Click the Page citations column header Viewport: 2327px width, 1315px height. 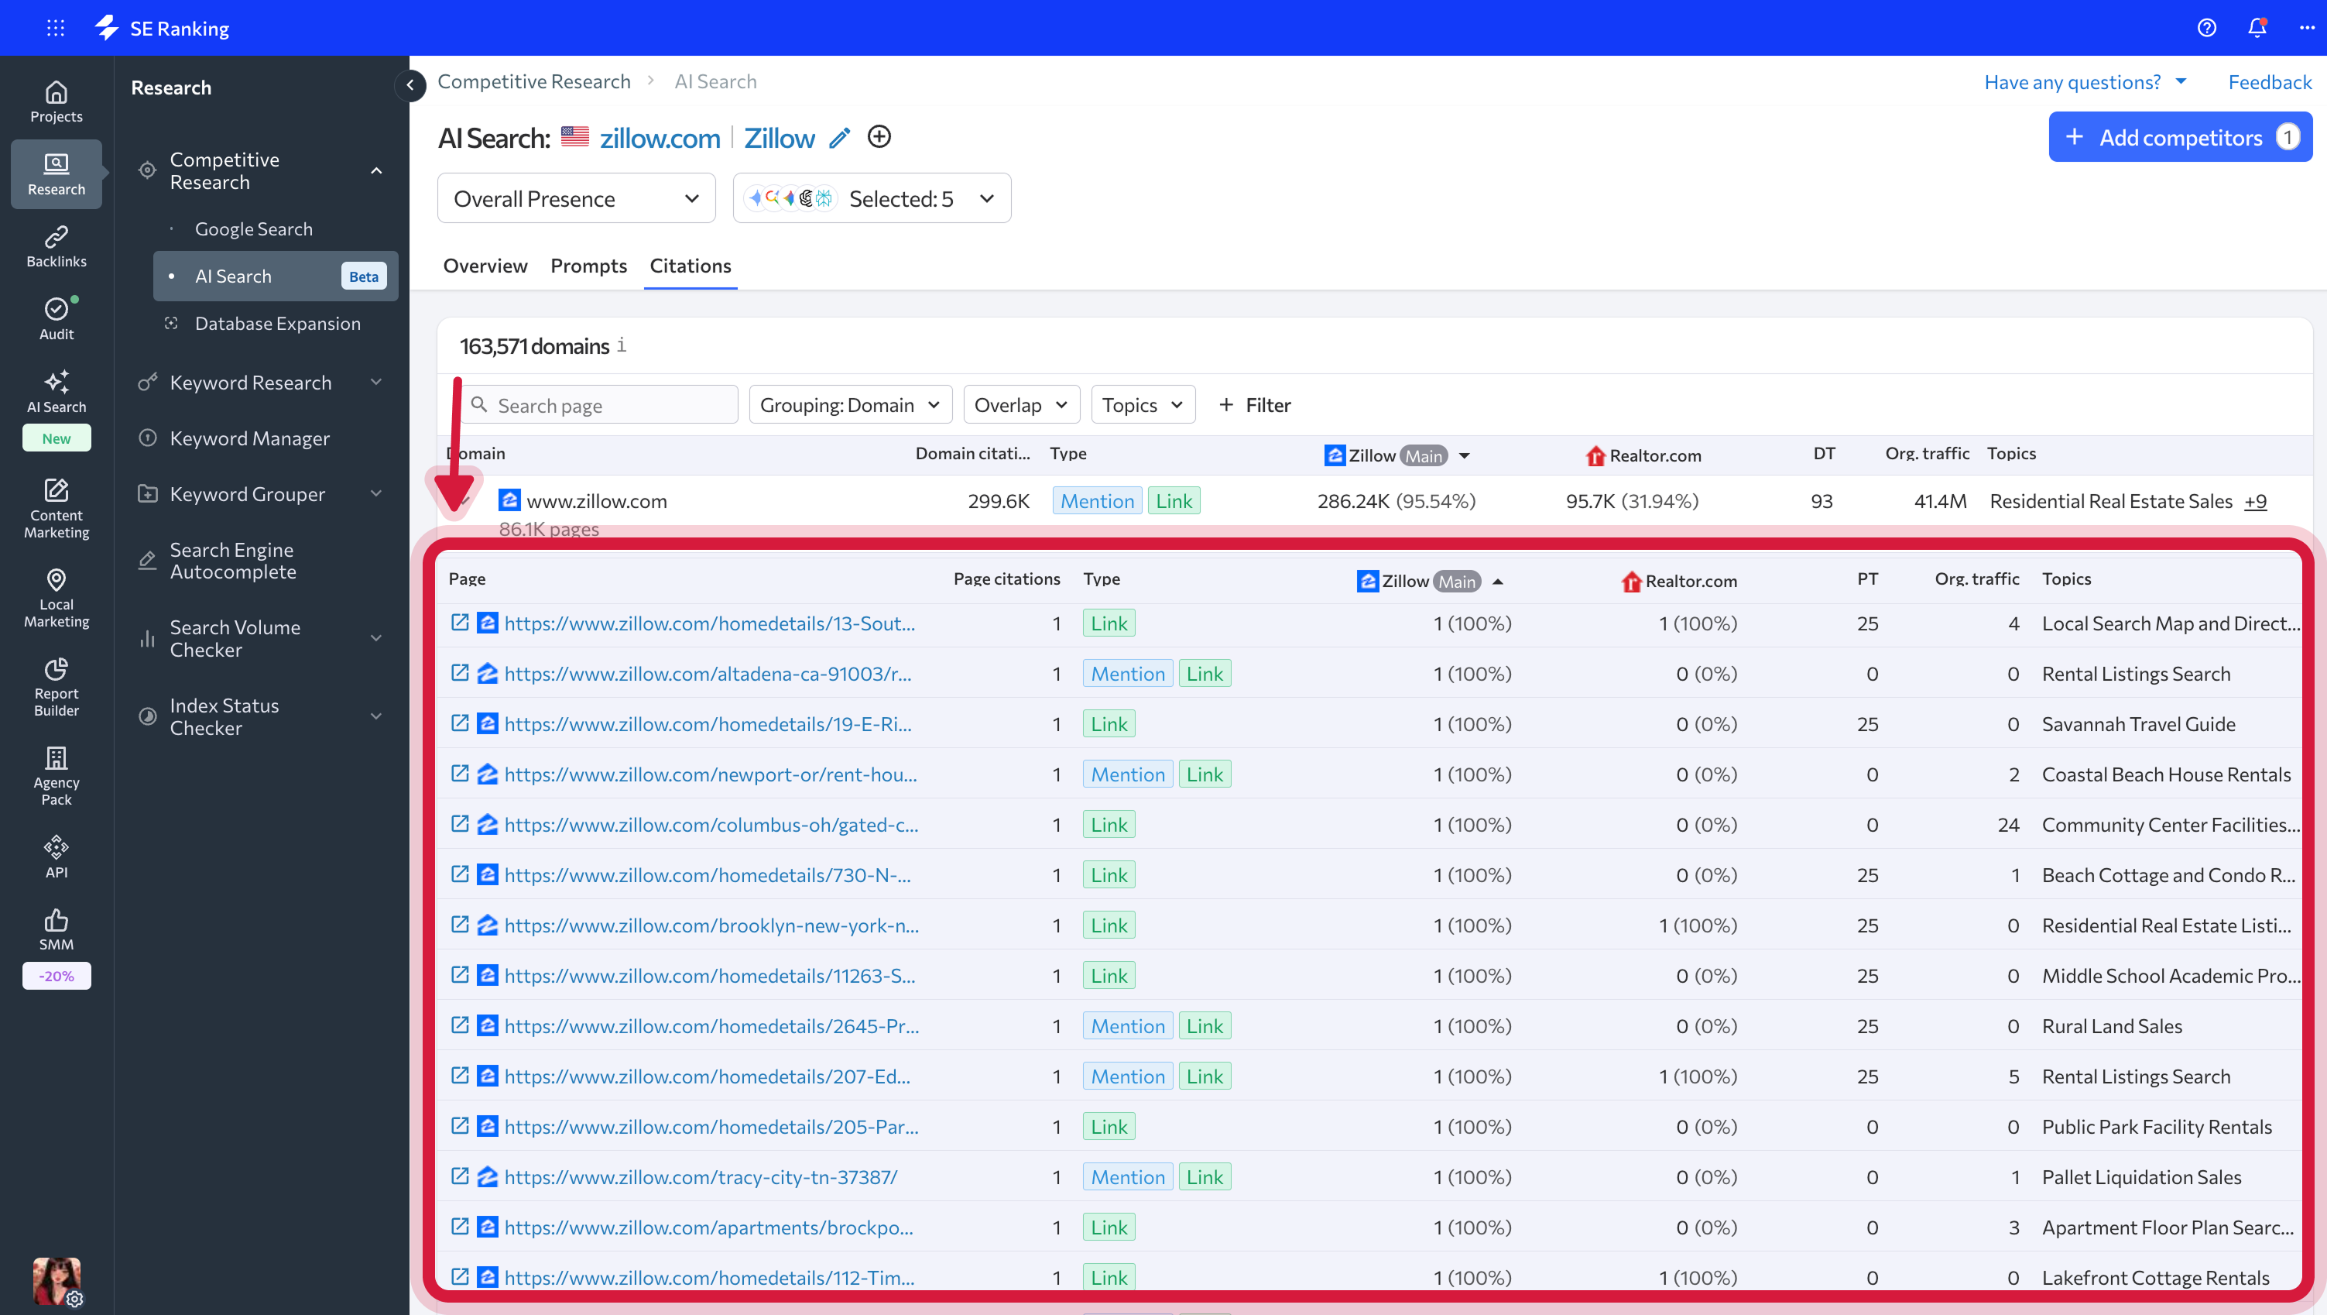(x=1006, y=579)
